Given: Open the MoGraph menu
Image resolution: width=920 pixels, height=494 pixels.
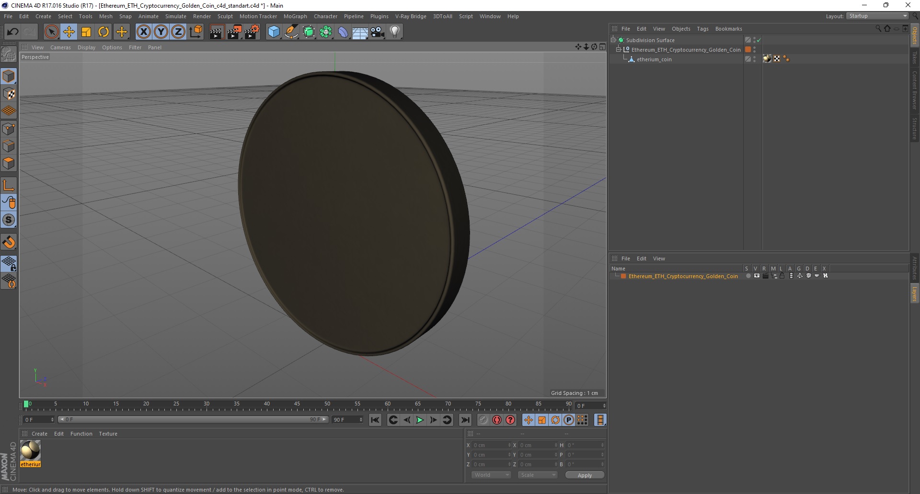Looking at the screenshot, I should [295, 16].
